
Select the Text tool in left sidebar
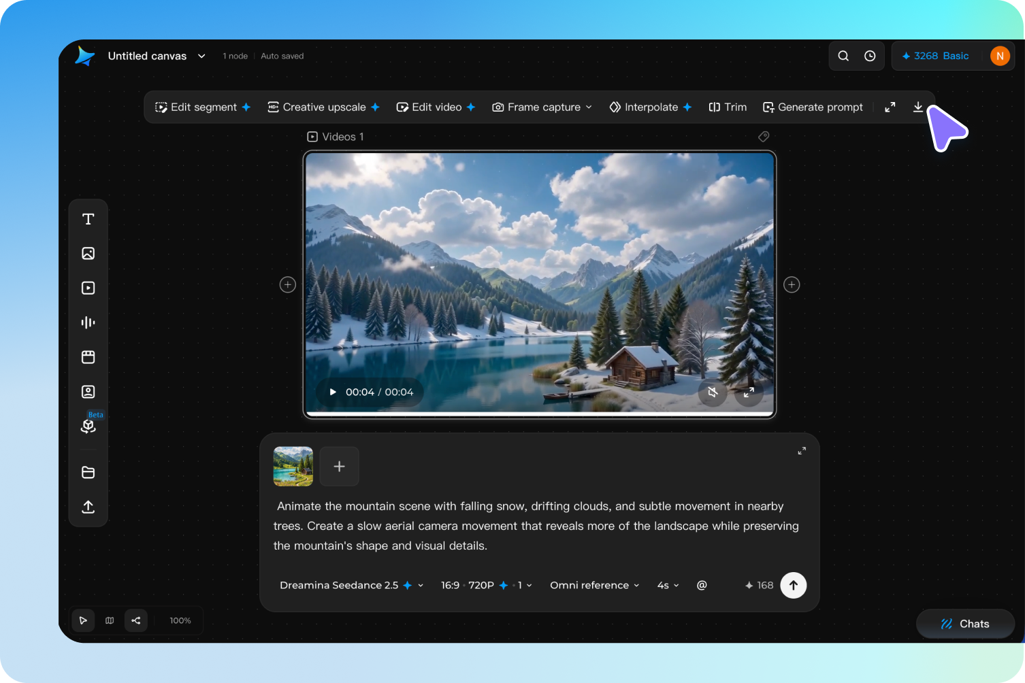(88, 219)
